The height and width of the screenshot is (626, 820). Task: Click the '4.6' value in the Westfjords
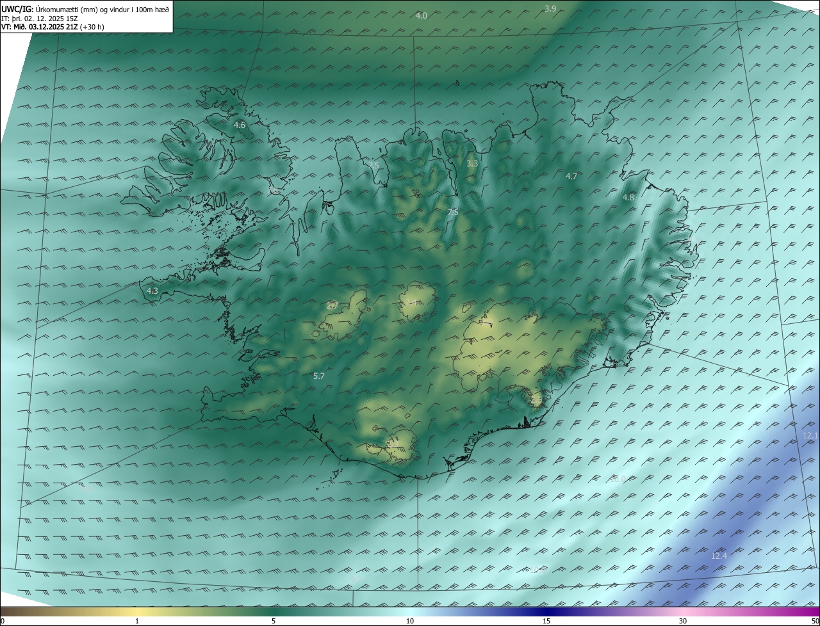point(240,125)
